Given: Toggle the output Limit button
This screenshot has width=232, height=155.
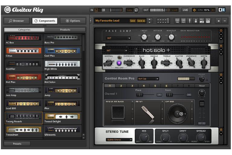Looking at the screenshot, I should (175, 10).
